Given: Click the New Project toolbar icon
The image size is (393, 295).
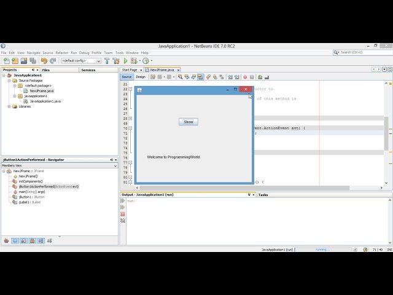Looking at the screenshot, I should 15,61.
